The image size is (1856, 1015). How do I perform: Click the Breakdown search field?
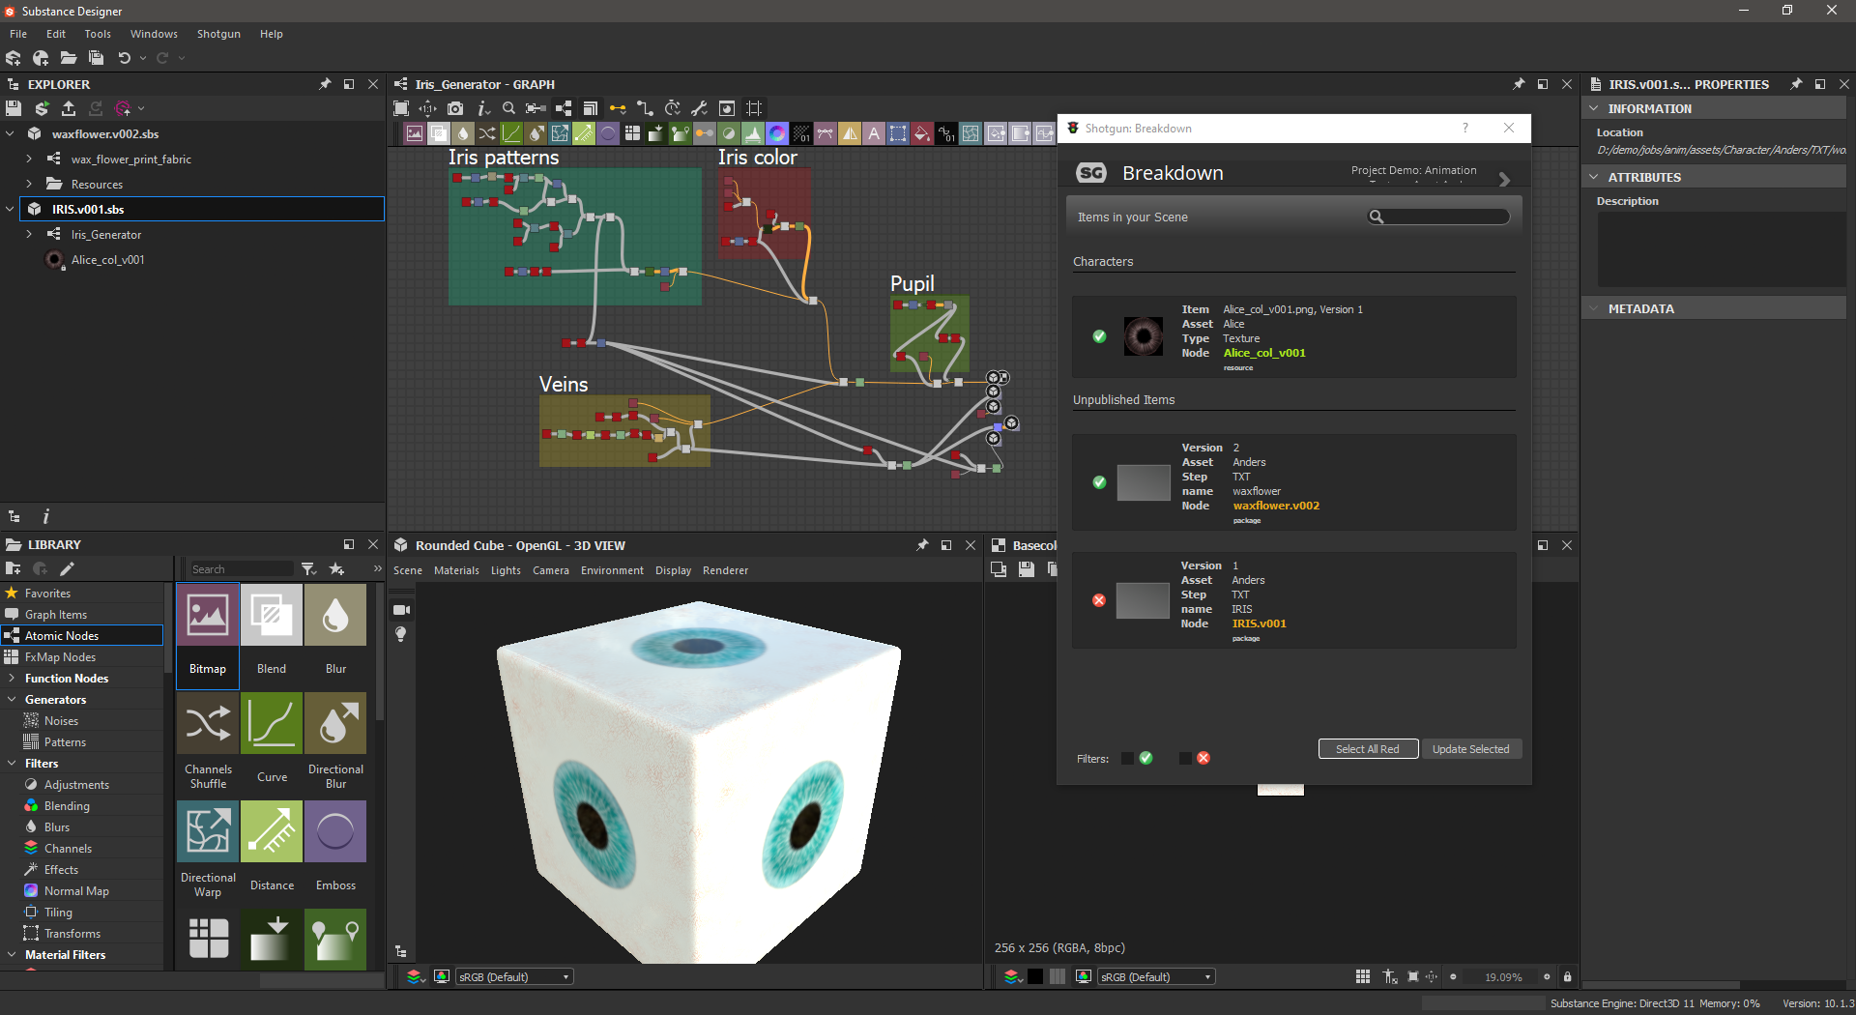pyautogui.click(x=1439, y=217)
